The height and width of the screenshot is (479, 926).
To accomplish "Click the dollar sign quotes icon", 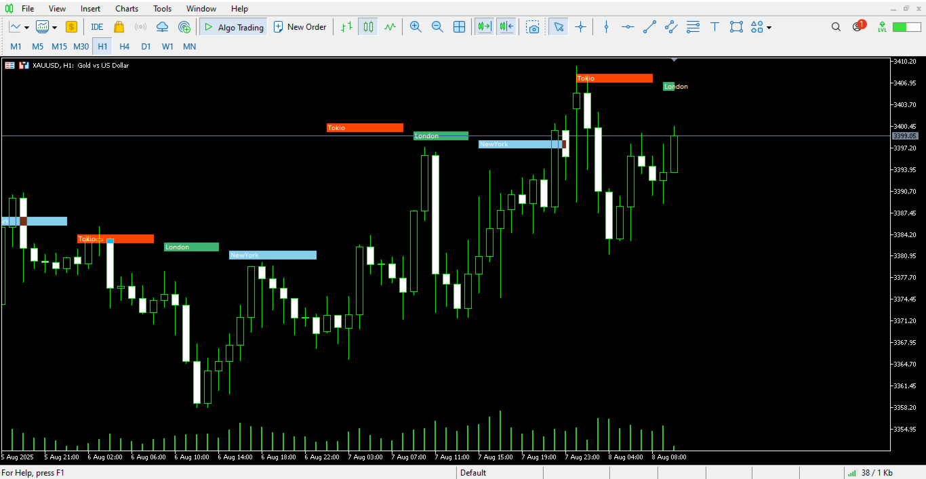I will coord(71,27).
